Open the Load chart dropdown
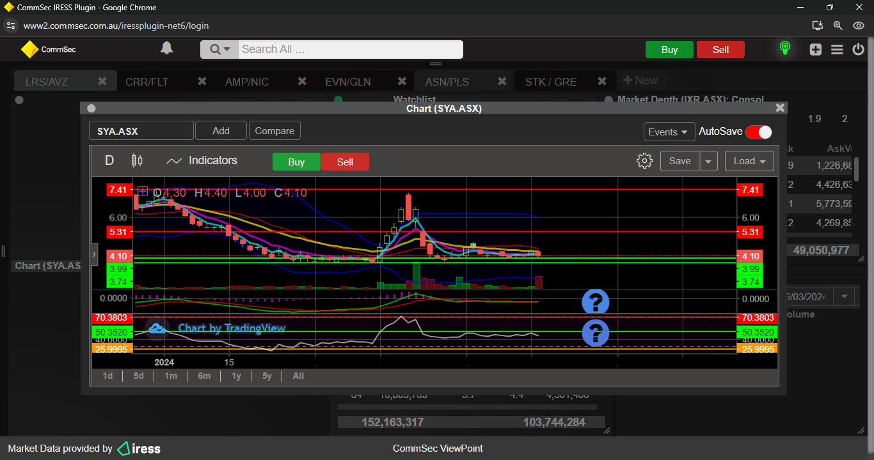This screenshot has height=460, width=874. 749,161
